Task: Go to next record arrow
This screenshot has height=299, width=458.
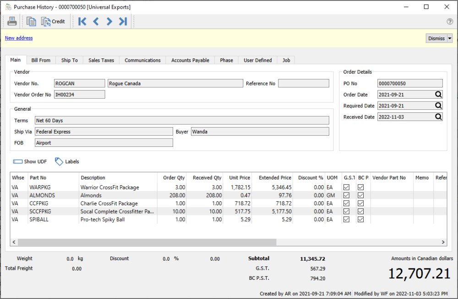Action: pos(109,21)
